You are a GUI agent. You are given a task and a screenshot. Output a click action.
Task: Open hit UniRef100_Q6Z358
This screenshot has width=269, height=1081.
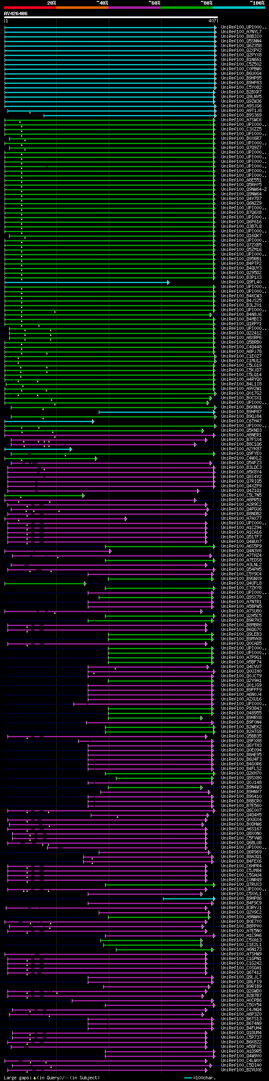pos(241,45)
